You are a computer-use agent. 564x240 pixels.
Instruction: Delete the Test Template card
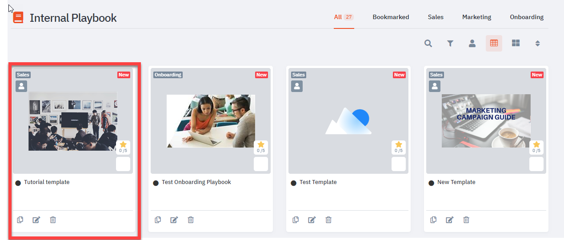pyautogui.click(x=328, y=220)
